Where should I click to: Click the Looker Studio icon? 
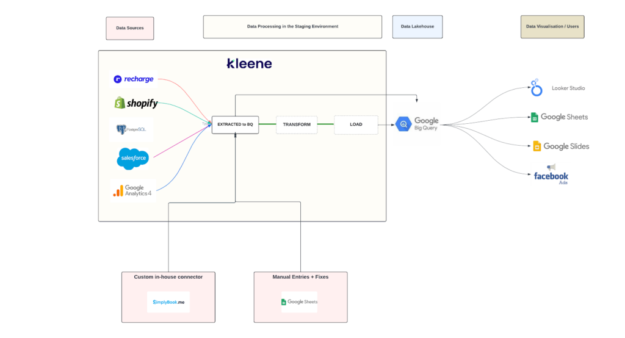click(x=536, y=88)
